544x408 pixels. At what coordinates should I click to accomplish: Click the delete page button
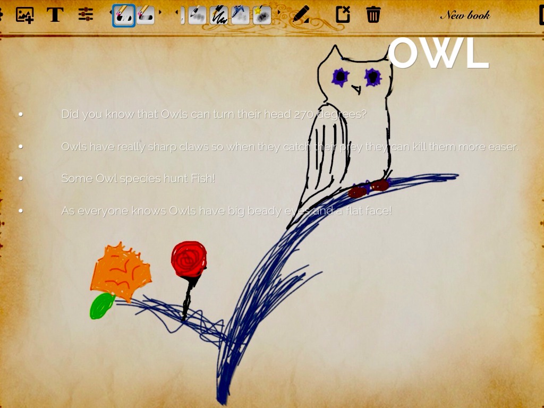pyautogui.click(x=343, y=15)
